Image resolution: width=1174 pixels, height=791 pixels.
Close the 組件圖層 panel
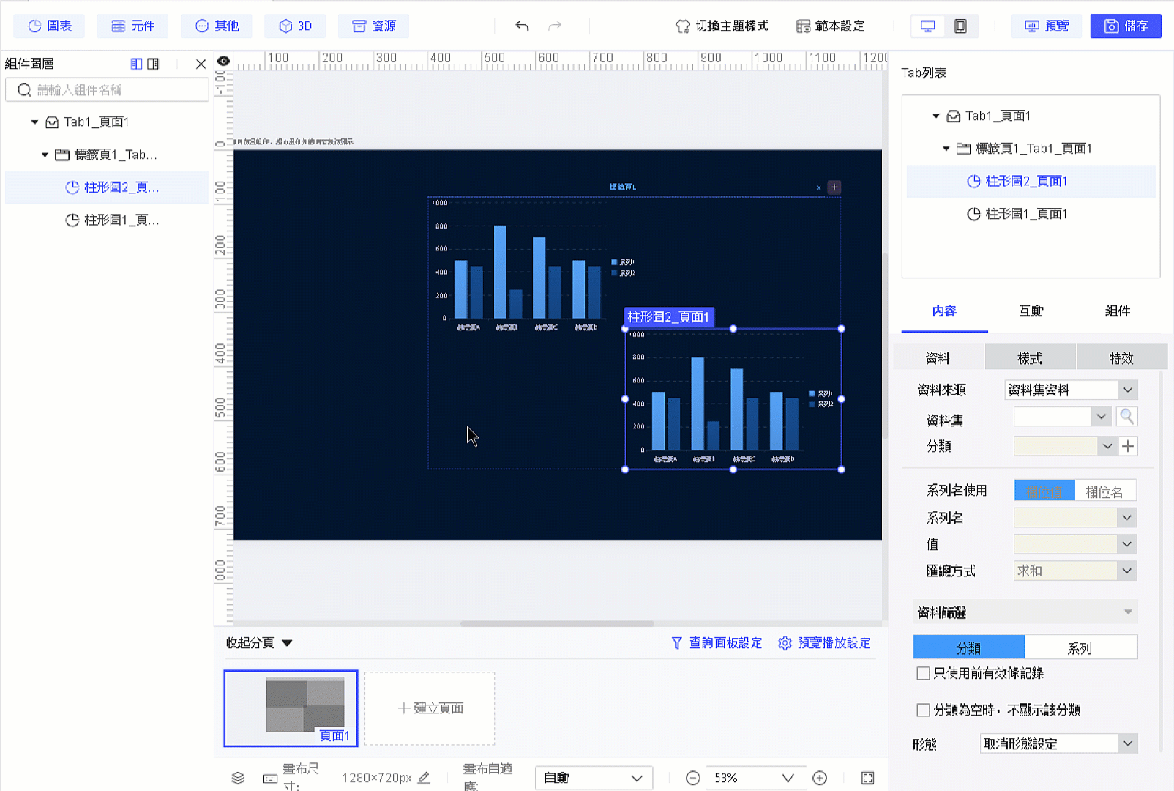tap(201, 64)
